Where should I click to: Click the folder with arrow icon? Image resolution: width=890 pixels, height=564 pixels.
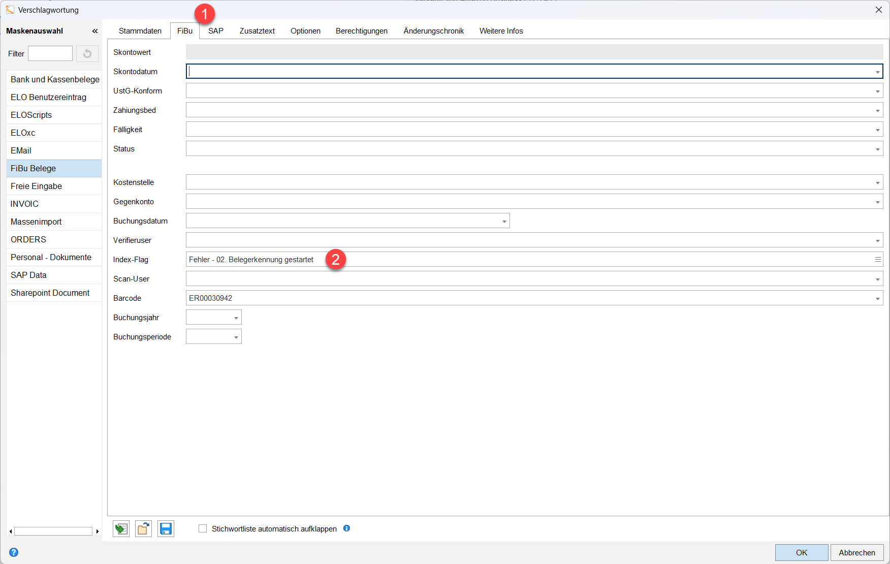(143, 529)
